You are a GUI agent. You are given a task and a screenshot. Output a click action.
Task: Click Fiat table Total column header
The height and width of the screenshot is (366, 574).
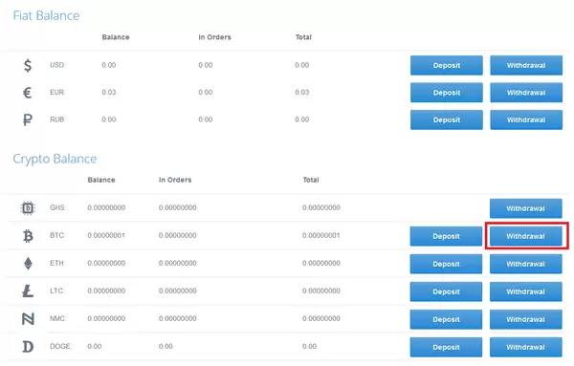pyautogui.click(x=303, y=37)
